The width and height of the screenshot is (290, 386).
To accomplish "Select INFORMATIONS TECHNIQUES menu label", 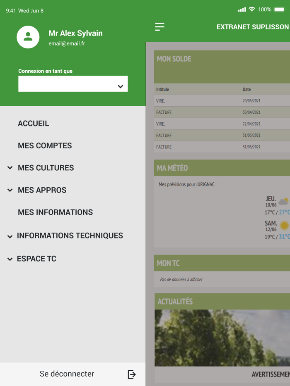I will [x=70, y=235].
